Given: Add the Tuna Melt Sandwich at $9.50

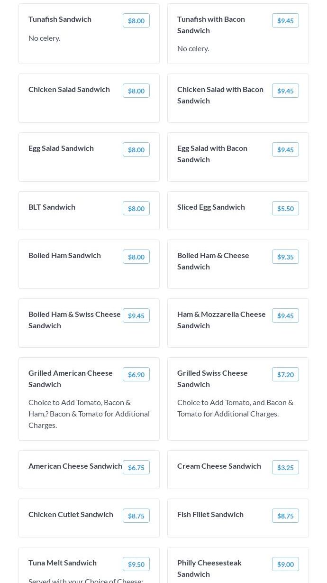Looking at the screenshot, I should click(x=136, y=564).
